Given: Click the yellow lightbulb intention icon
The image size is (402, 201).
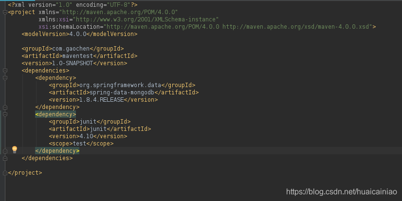Looking at the screenshot, I should (x=15, y=150).
